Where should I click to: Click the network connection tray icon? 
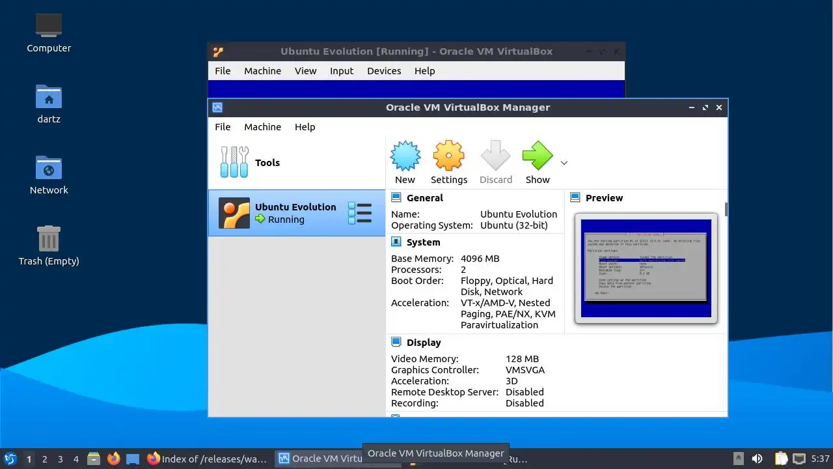[x=799, y=459]
